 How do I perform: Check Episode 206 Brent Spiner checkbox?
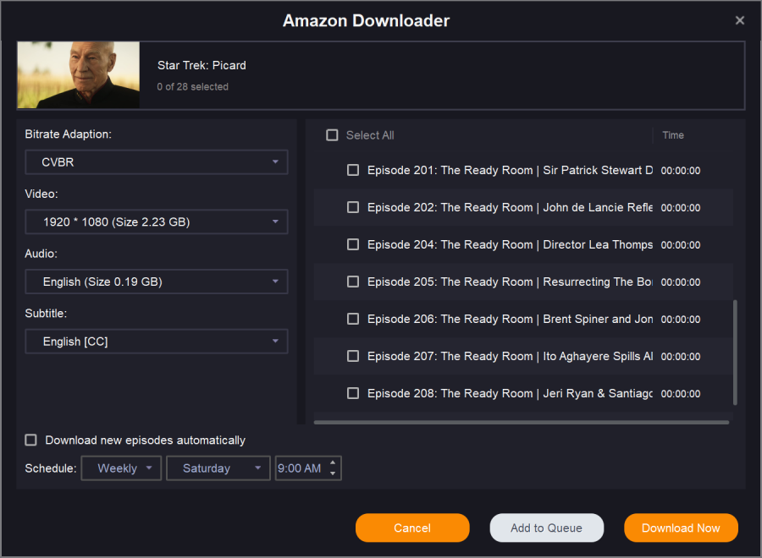pos(353,319)
